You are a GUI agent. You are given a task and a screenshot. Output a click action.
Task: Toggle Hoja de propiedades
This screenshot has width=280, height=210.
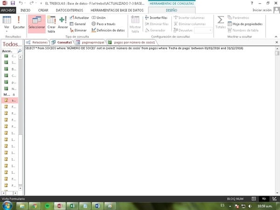(245, 24)
